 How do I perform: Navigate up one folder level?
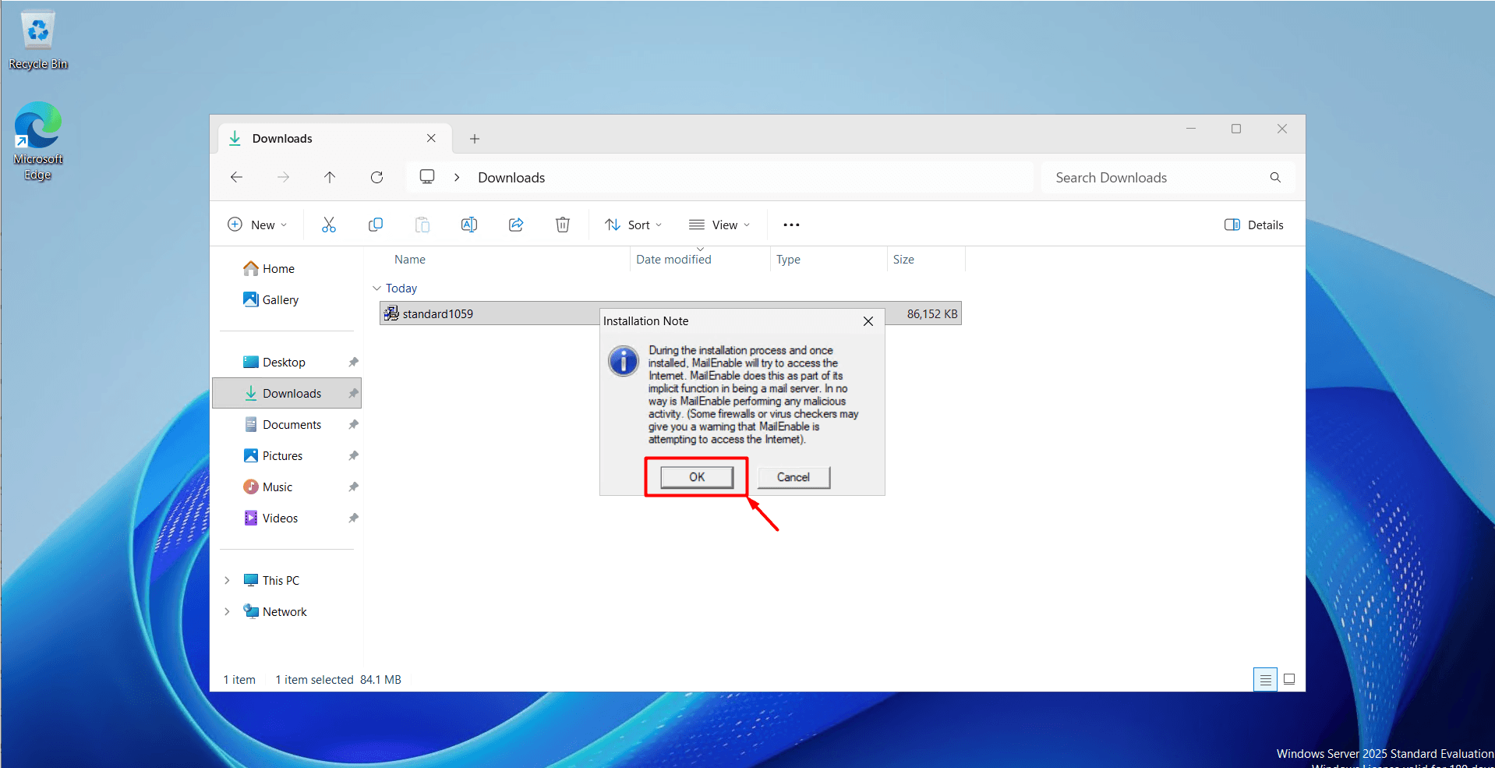pyautogui.click(x=330, y=178)
